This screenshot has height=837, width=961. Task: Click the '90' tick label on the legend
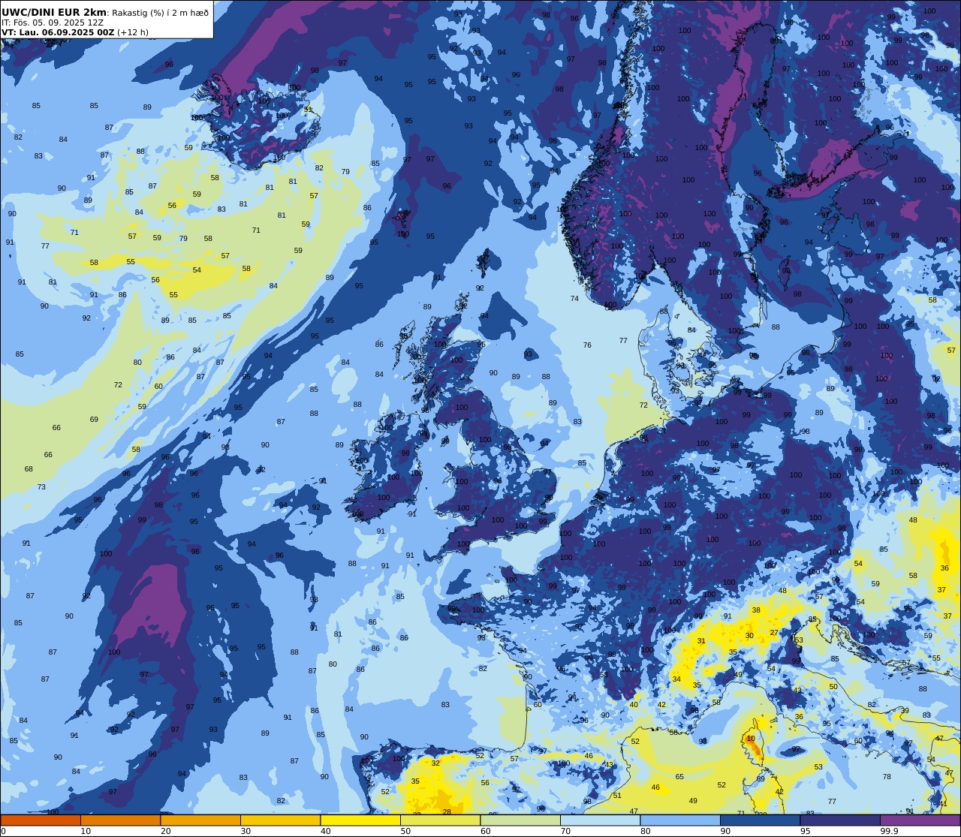725,831
